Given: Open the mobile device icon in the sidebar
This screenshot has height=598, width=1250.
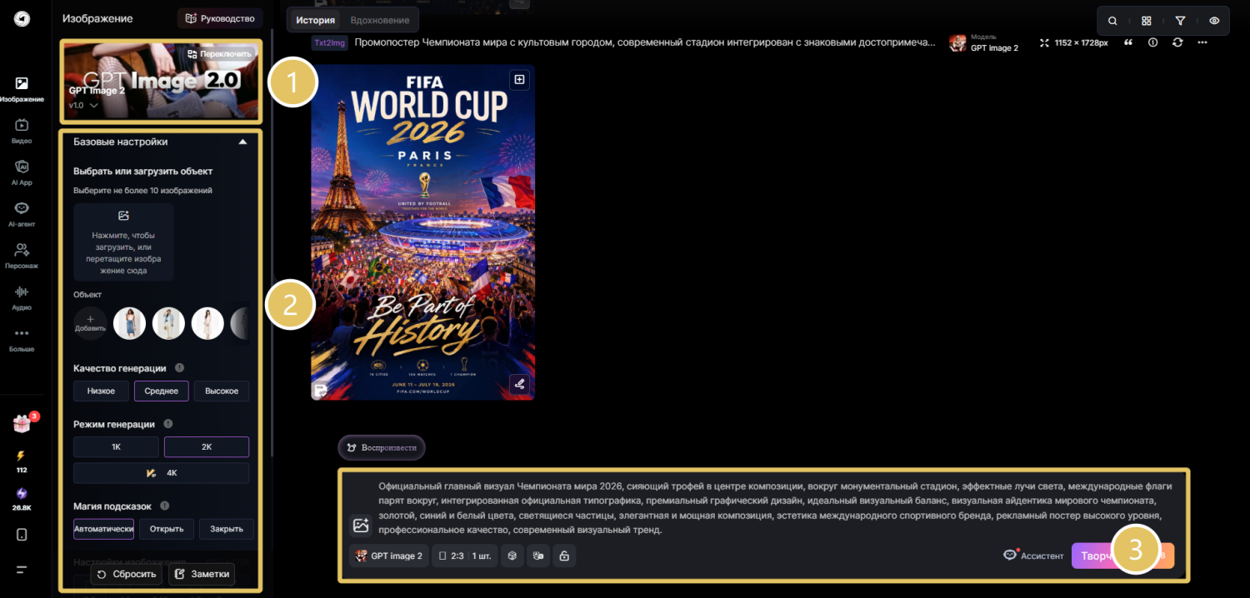Looking at the screenshot, I should [22, 535].
